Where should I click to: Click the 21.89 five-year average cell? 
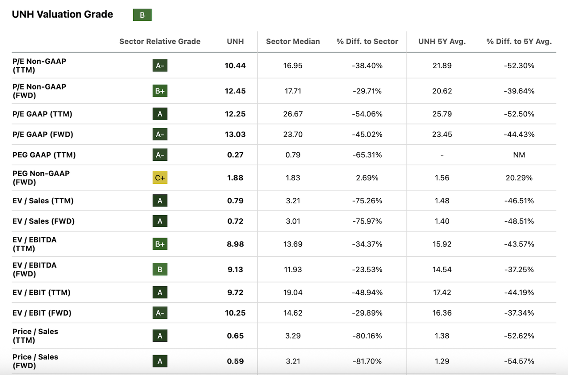pos(442,66)
